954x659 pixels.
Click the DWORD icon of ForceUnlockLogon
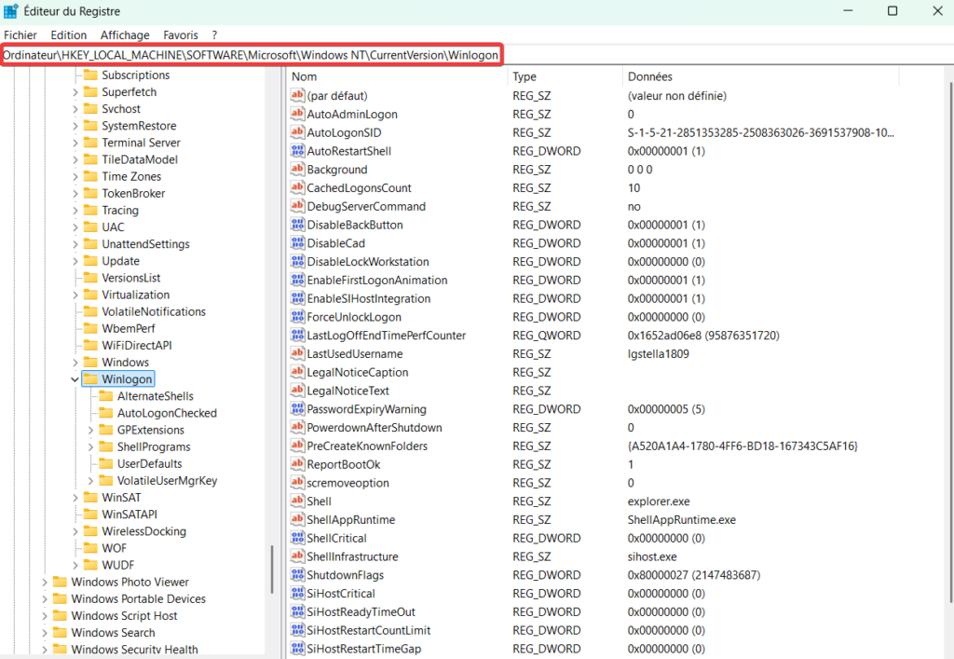pos(297,316)
